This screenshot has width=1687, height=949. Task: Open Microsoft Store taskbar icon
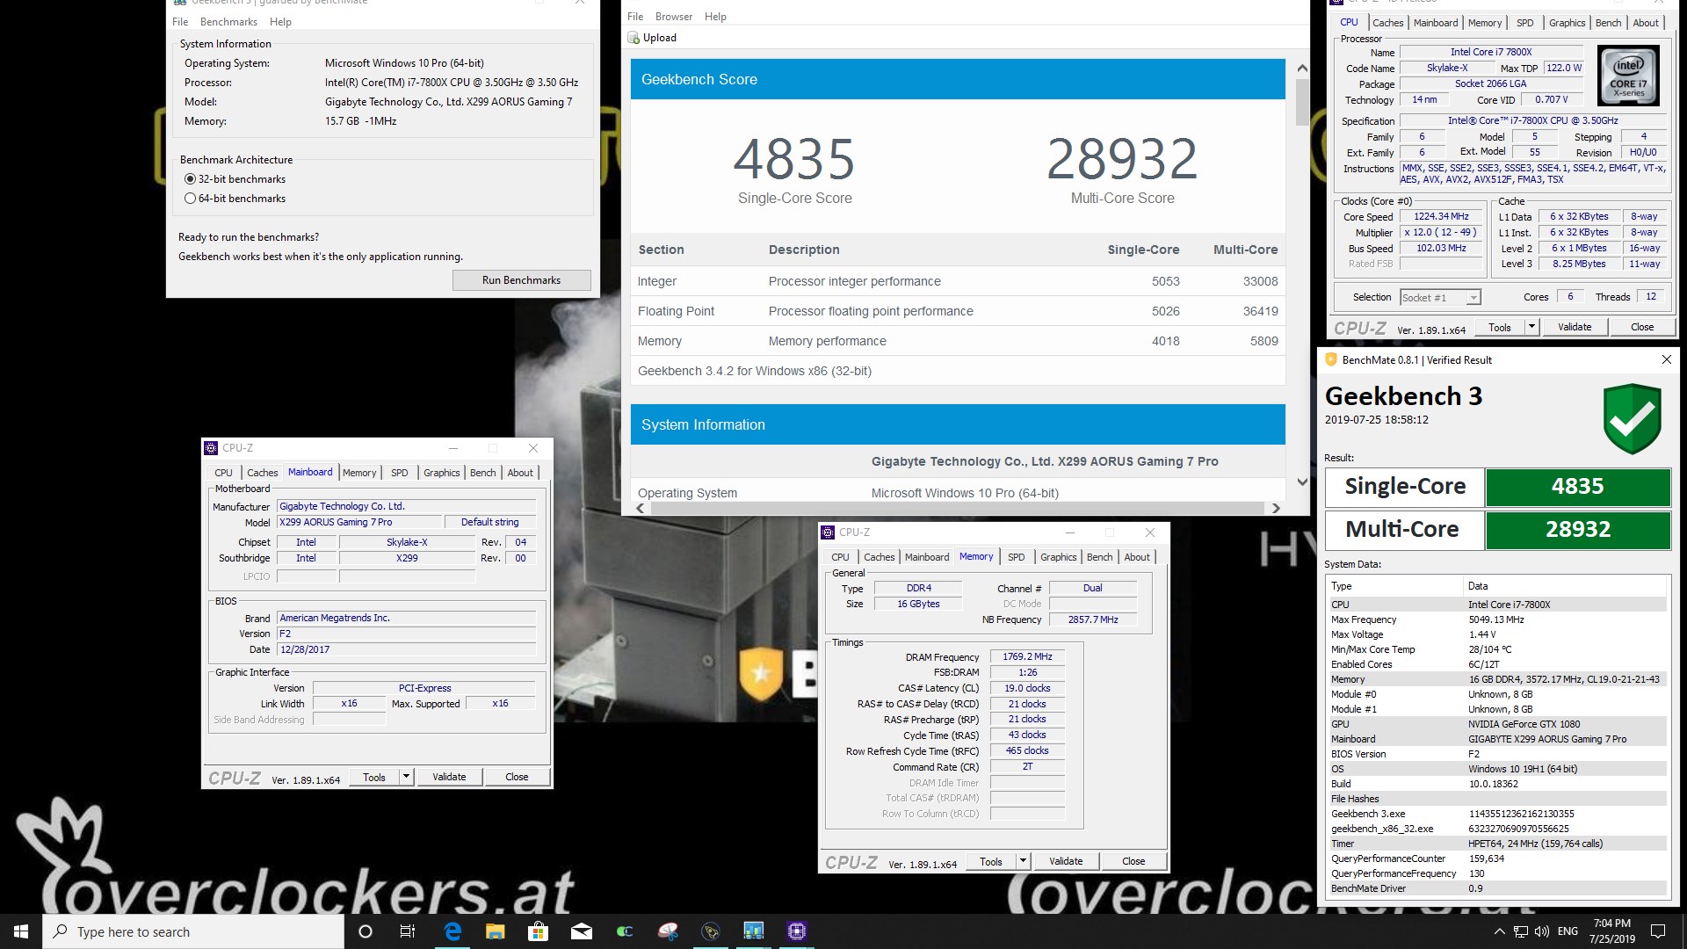[538, 931]
